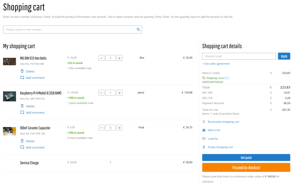Increase quantity of M8 Hex Bolts

[119, 58]
